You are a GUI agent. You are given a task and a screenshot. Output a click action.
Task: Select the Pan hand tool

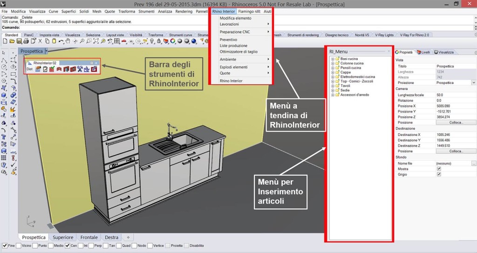tap(67, 41)
